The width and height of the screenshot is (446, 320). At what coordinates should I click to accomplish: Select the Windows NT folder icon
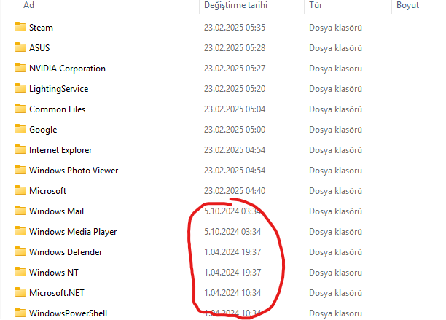click(x=20, y=272)
